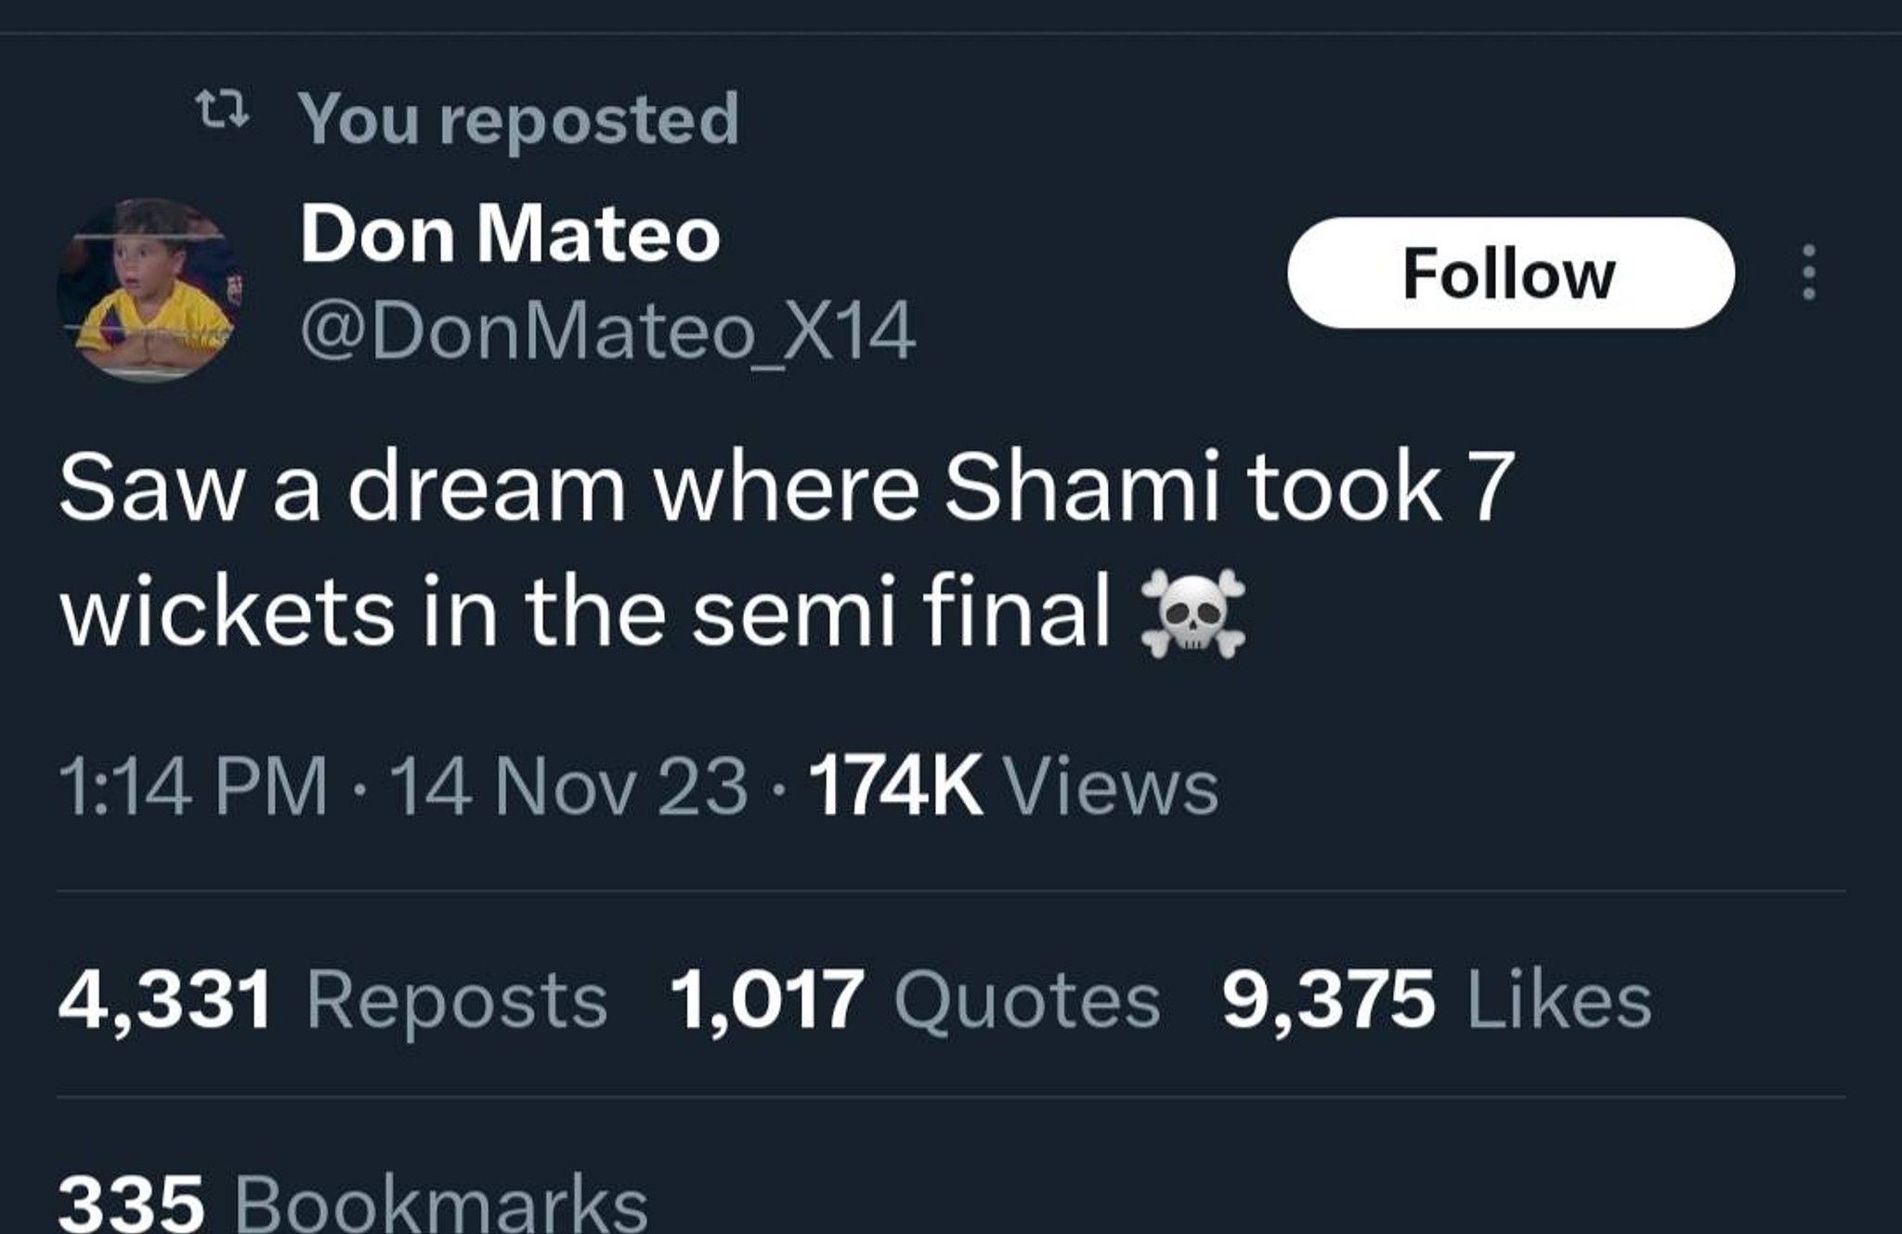Click the 1:14 PM timestamp

(x=193, y=787)
